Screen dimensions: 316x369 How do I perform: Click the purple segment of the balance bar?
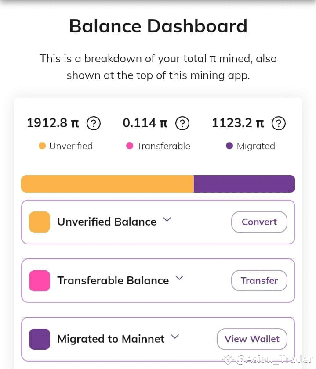tap(244, 184)
